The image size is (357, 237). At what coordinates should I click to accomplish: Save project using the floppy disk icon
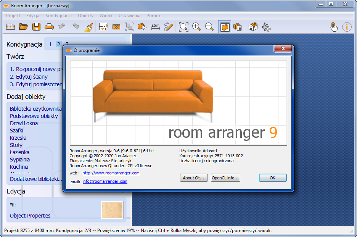click(36, 27)
